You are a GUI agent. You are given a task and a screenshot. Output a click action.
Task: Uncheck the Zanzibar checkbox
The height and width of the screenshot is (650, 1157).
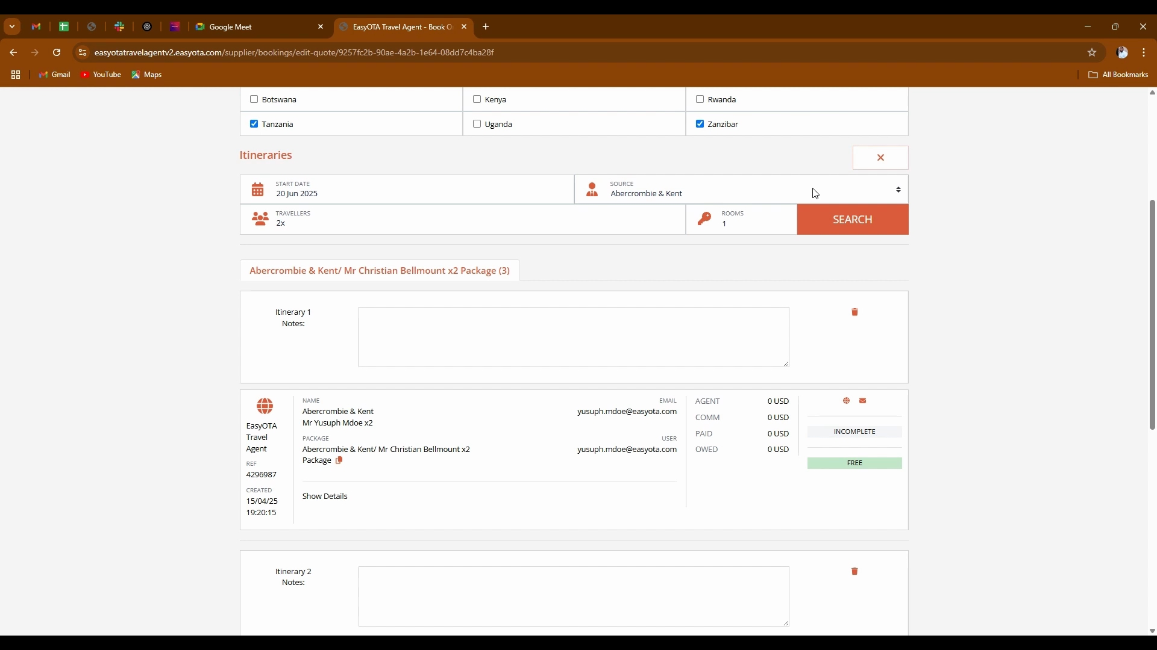[700, 124]
